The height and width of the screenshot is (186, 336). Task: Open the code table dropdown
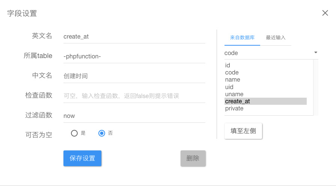point(271,53)
